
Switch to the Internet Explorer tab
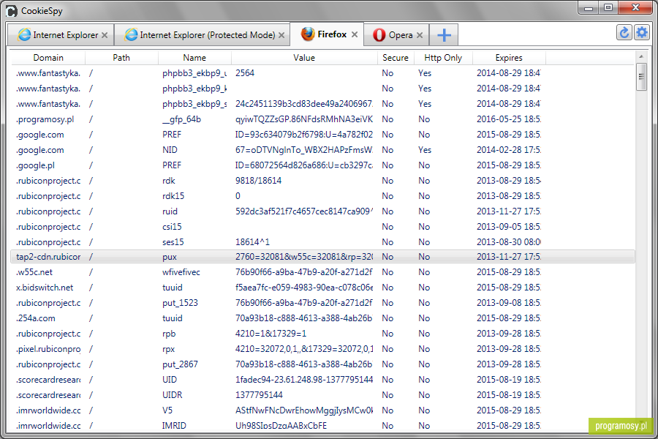[x=60, y=35]
